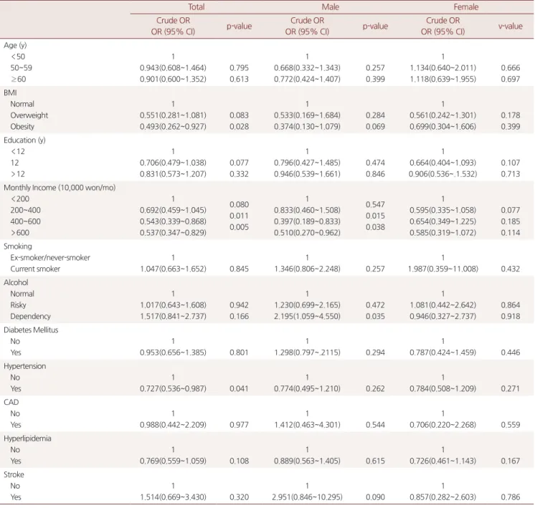
Task: Click p-value 0.108 for Hyperlipidemia
Action: 239,461
